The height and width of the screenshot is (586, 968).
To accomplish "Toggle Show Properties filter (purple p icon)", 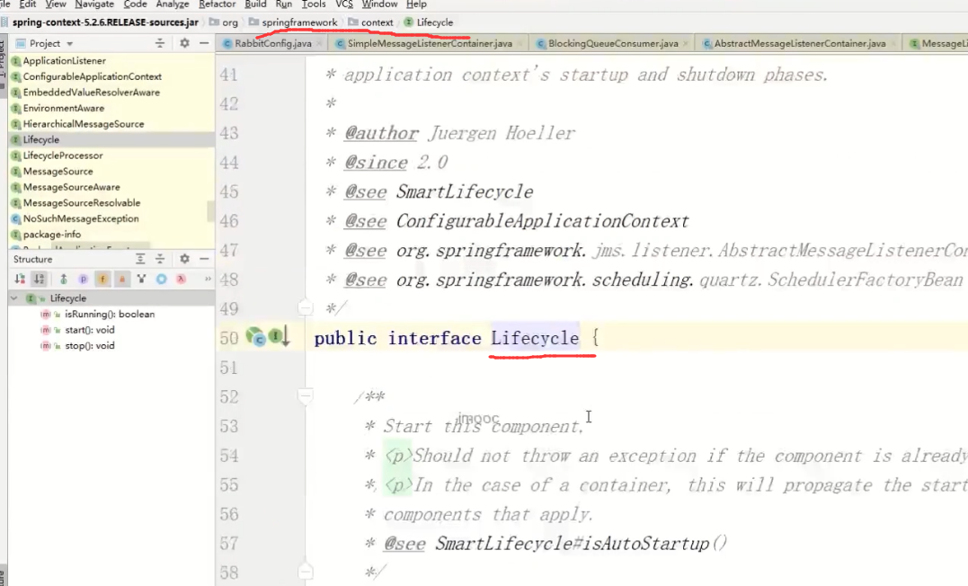I will (x=83, y=280).
